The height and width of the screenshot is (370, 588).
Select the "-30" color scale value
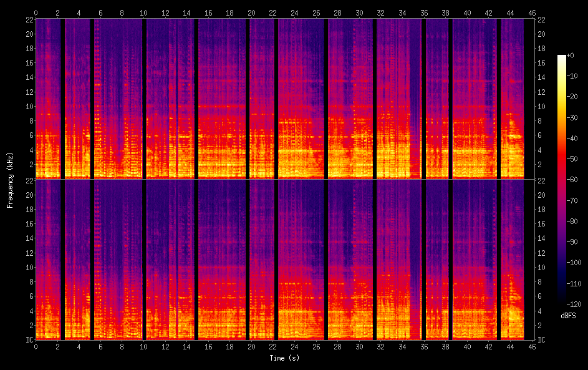click(x=572, y=117)
